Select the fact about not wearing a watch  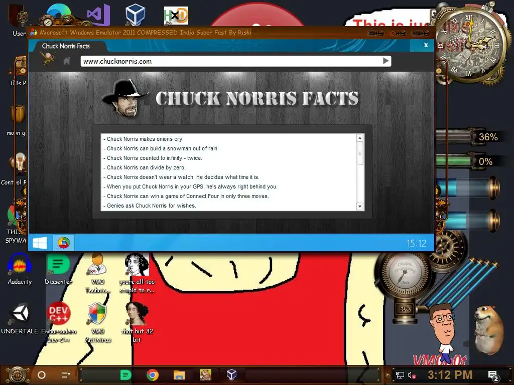pos(181,177)
